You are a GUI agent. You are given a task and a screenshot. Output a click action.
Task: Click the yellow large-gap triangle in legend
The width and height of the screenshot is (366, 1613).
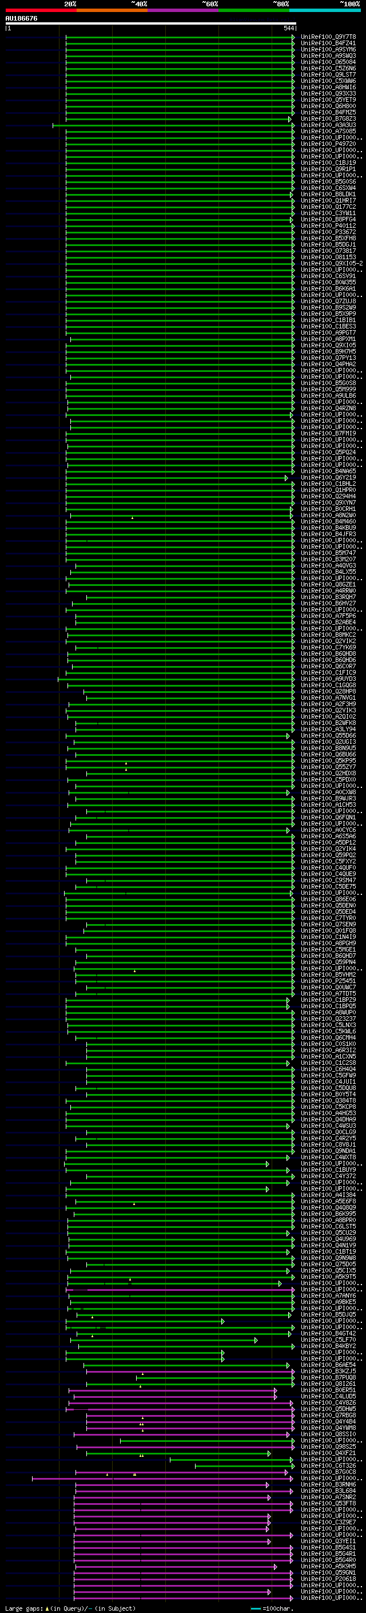(x=47, y=1608)
